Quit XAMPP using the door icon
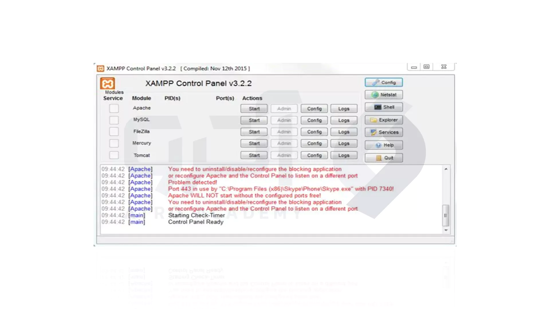Image resolution: width=550 pixels, height=309 pixels. pyautogui.click(x=384, y=158)
